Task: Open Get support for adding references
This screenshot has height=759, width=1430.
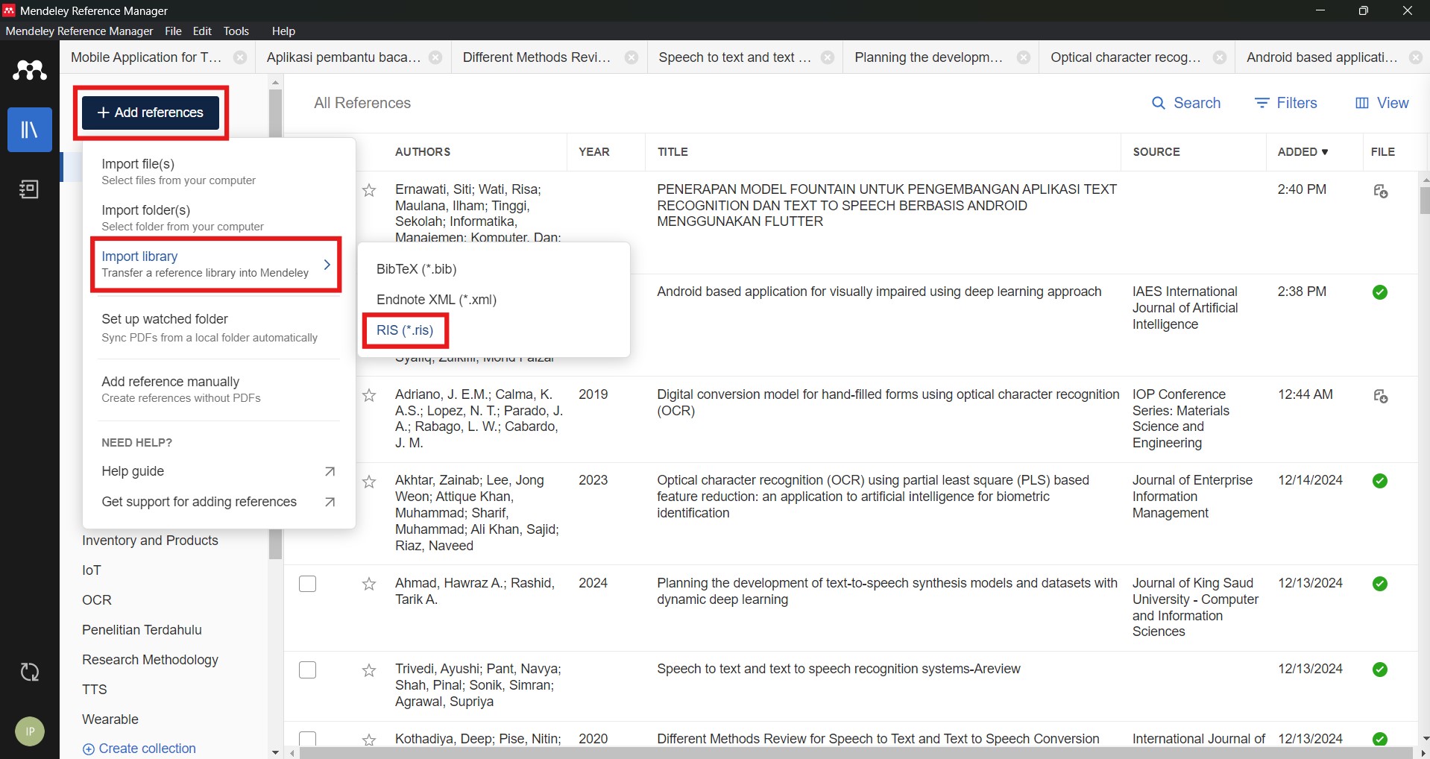Action: pyautogui.click(x=218, y=502)
